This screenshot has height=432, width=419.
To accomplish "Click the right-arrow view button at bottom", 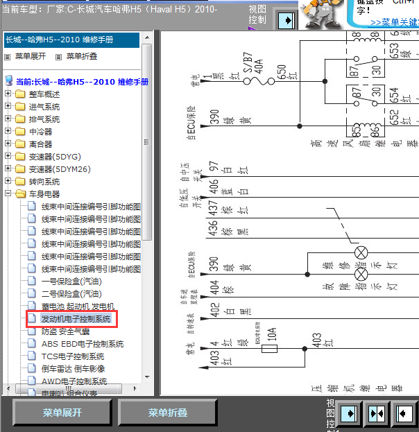I will (349, 413).
